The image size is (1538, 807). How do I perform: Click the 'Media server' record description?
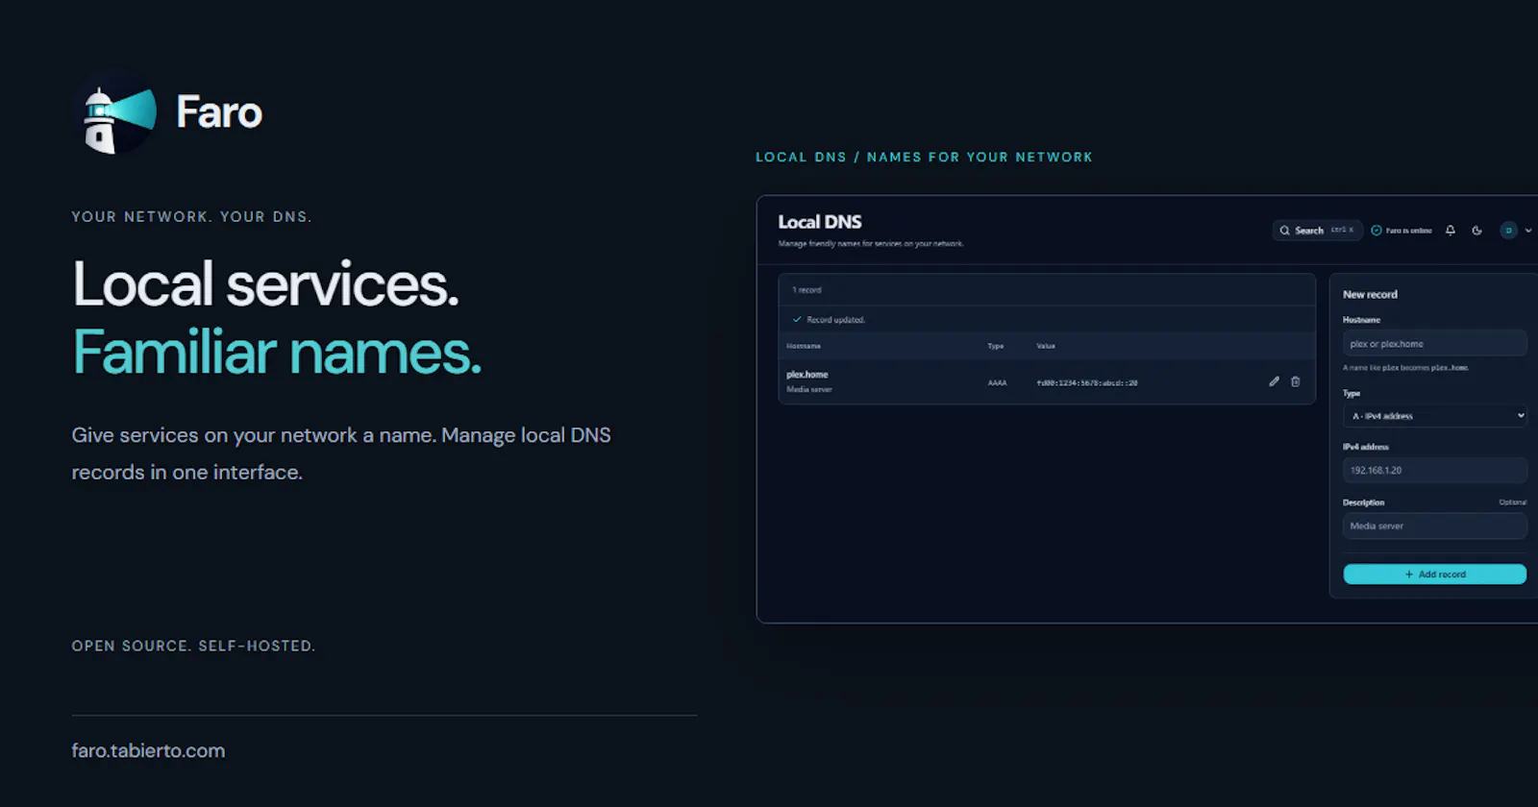coord(809,390)
